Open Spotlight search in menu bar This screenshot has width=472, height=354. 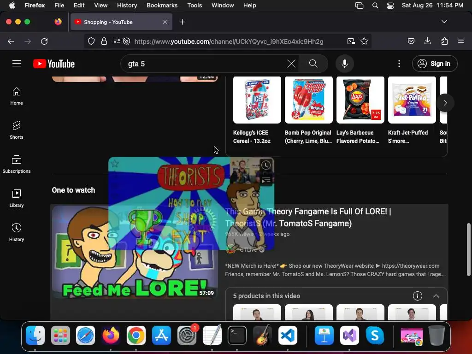pos(375,6)
